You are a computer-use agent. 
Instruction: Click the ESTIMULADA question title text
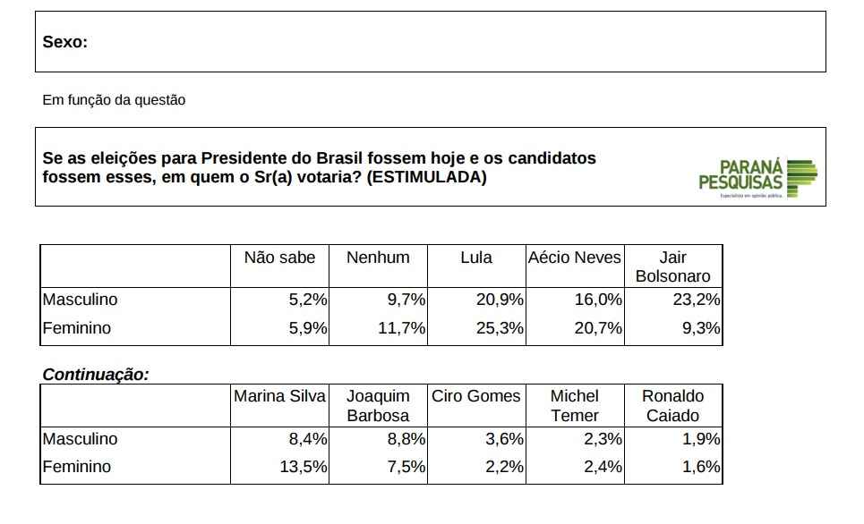click(319, 167)
